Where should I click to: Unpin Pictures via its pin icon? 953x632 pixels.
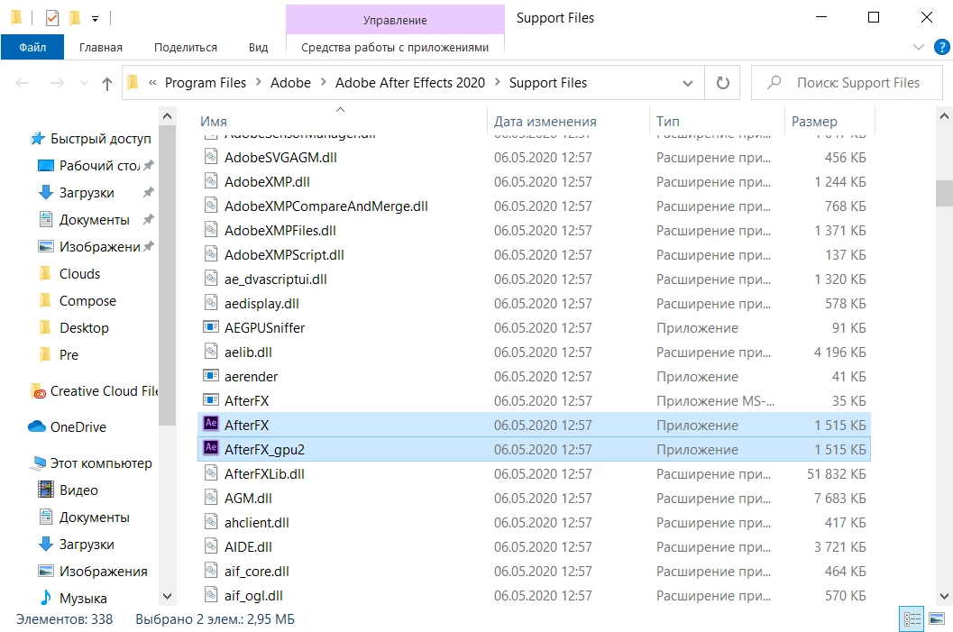click(148, 245)
